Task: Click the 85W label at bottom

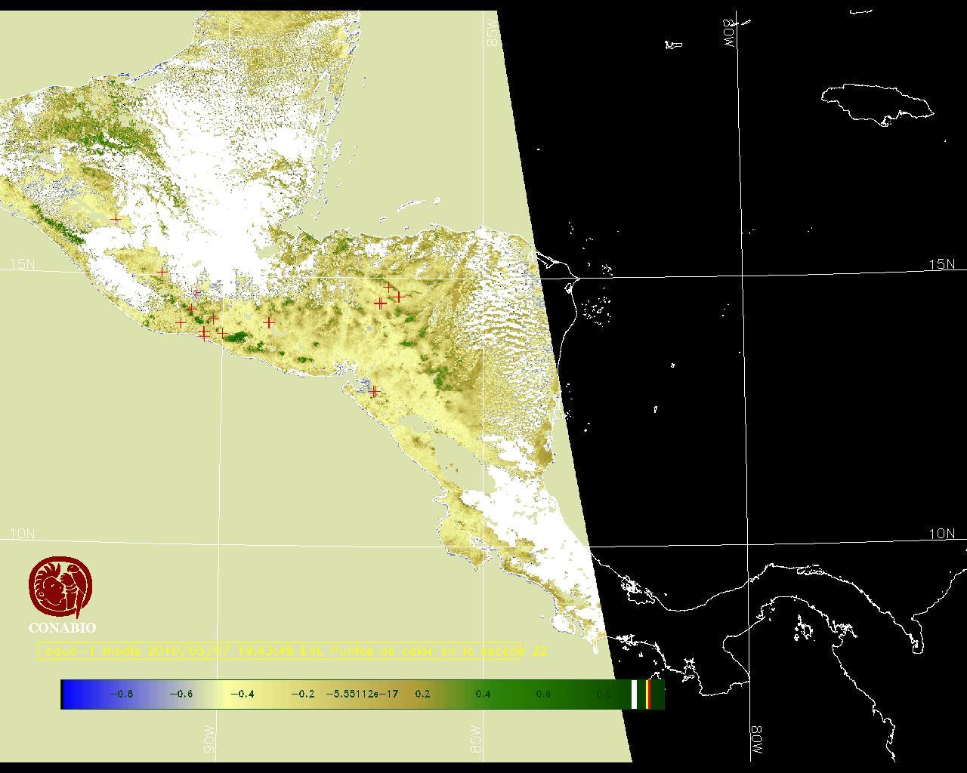Action: (x=476, y=739)
